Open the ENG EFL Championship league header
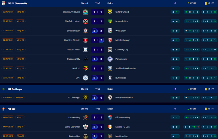Screen dimensions: 218x139 17,3
